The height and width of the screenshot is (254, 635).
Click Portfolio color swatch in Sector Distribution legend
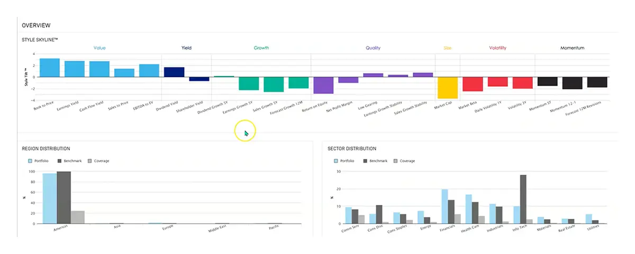[336, 161]
